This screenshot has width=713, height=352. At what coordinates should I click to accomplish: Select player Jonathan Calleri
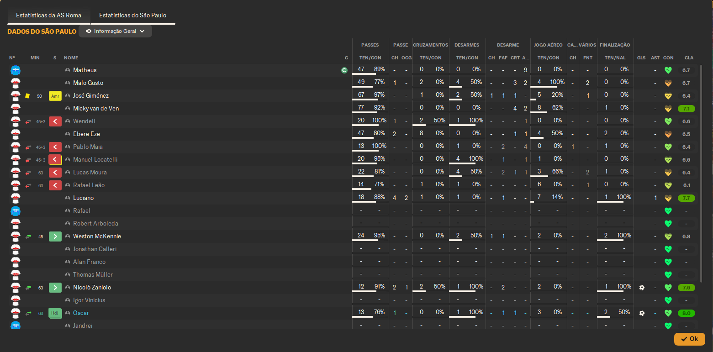tap(95, 249)
